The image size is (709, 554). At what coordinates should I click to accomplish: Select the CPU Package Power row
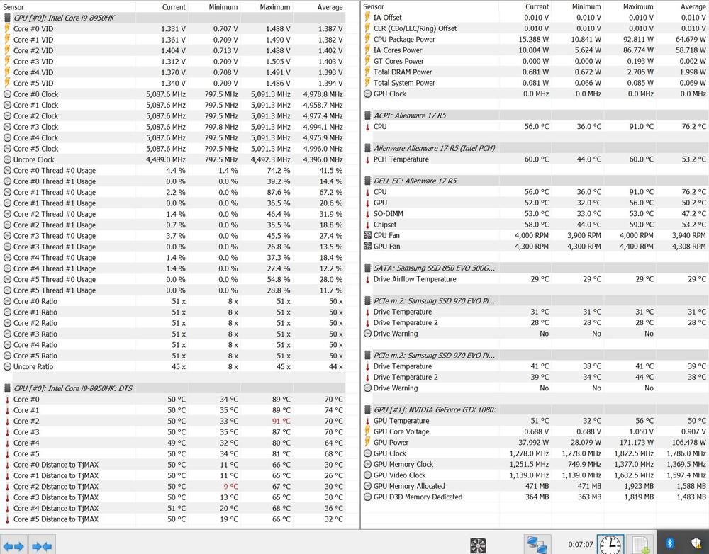(404, 40)
